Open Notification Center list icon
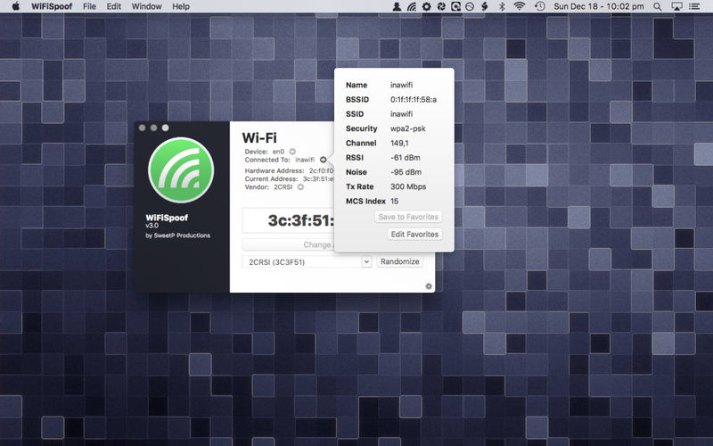 (x=698, y=6)
